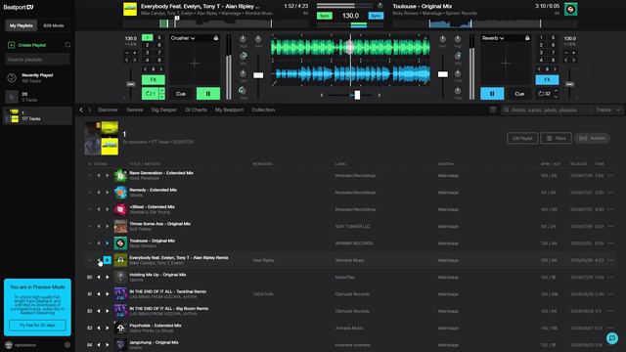This screenshot has width=626, height=352.
Task: Open the Filters button
Action: pos(557,138)
